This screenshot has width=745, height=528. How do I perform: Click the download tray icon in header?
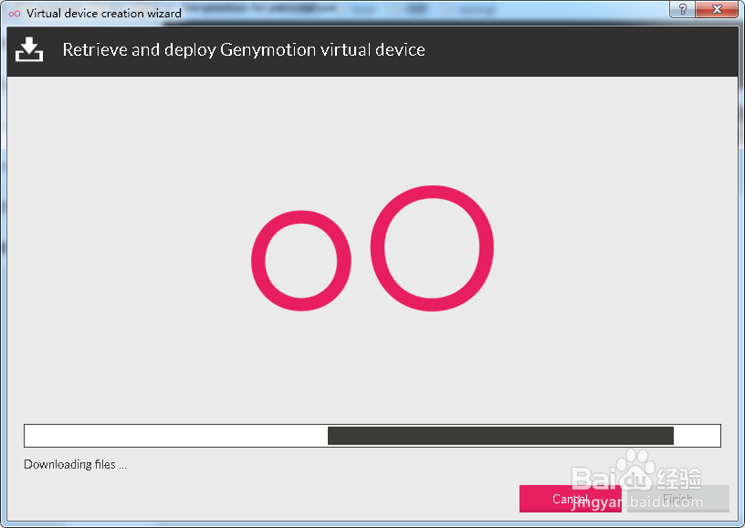pyautogui.click(x=29, y=49)
